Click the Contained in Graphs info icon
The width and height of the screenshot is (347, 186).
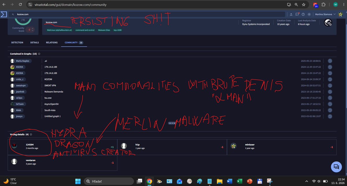pyautogui.click(x=39, y=54)
